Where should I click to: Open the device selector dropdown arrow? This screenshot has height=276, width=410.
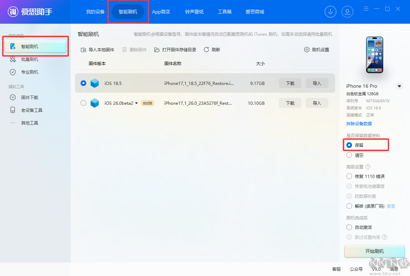(399, 86)
